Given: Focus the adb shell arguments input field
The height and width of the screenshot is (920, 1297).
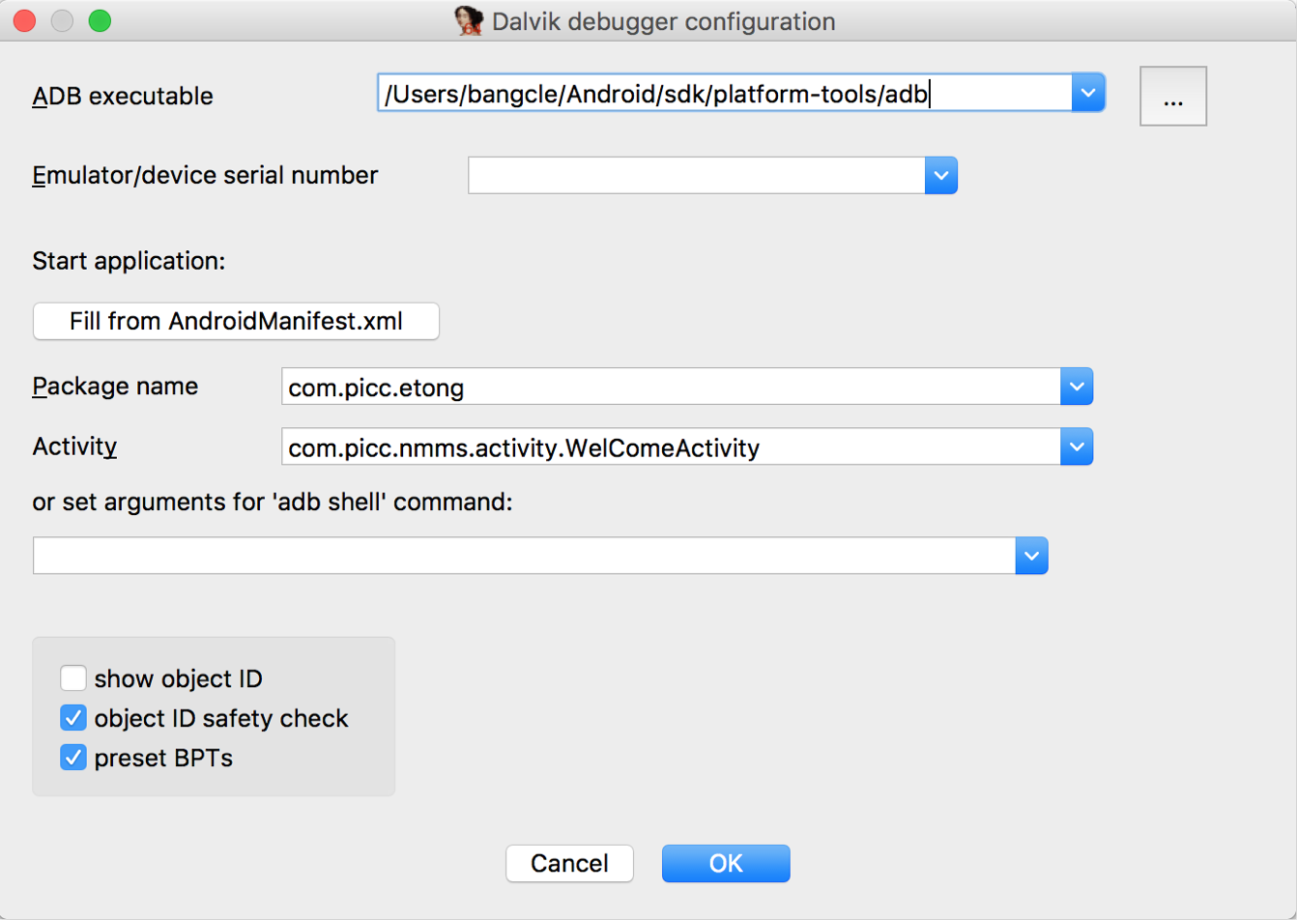Looking at the screenshot, I should point(524,556).
